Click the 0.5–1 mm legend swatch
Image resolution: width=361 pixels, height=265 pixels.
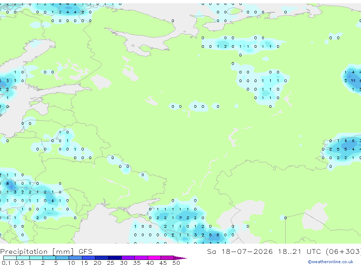click(23, 258)
